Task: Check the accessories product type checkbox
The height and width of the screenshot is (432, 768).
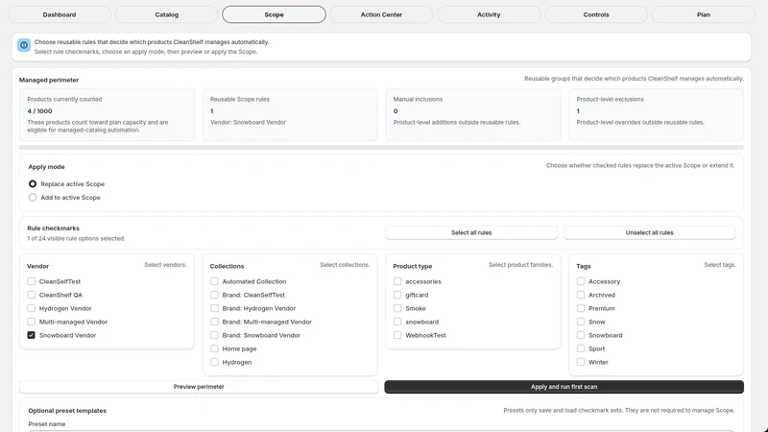Action: 397,281
